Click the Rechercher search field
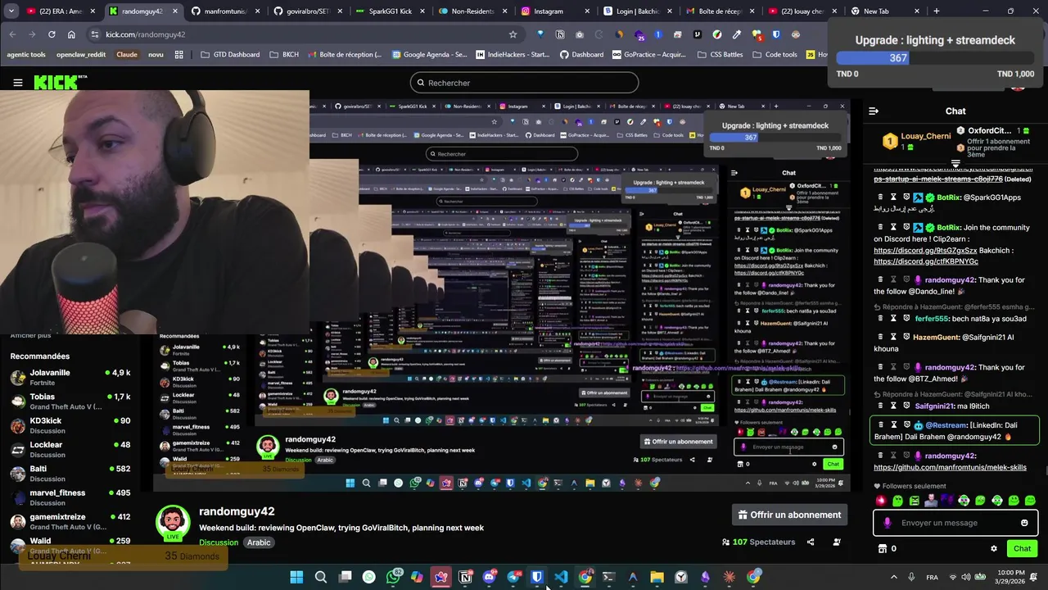1048x590 pixels. pos(524,83)
